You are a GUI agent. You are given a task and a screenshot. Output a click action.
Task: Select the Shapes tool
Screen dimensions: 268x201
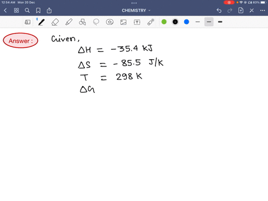[x=82, y=22]
